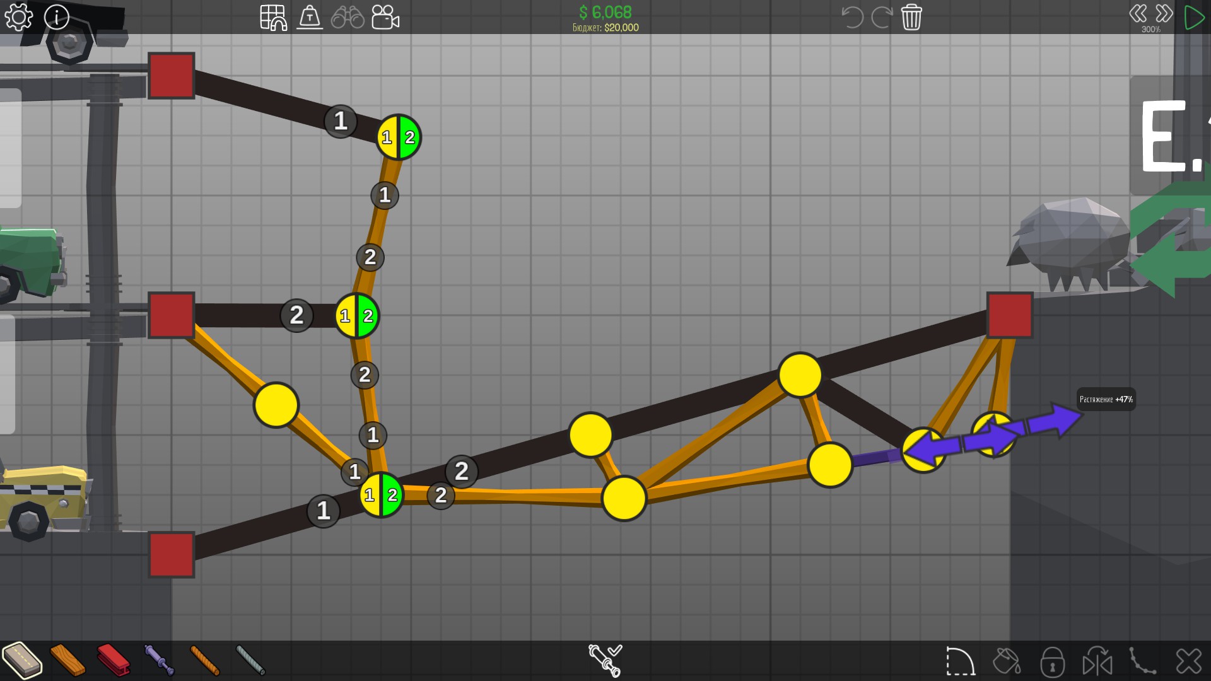Viewport: 1211px width, 681px height.
Task: Click the video camera icon
Action: (x=385, y=17)
